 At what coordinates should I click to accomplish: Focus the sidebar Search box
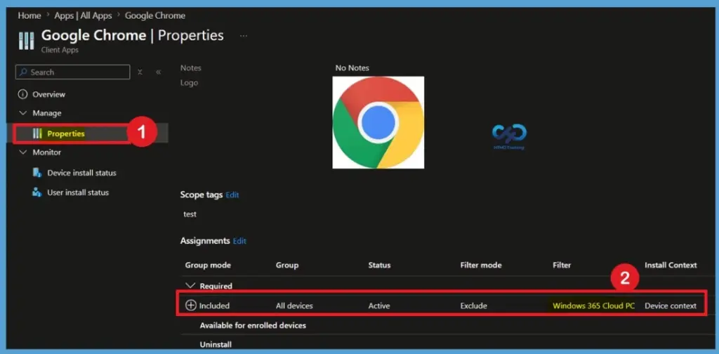pyautogui.click(x=72, y=72)
